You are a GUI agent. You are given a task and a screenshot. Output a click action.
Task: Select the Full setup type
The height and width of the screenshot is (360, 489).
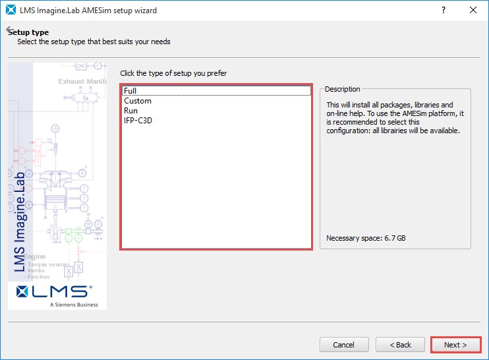tap(130, 91)
